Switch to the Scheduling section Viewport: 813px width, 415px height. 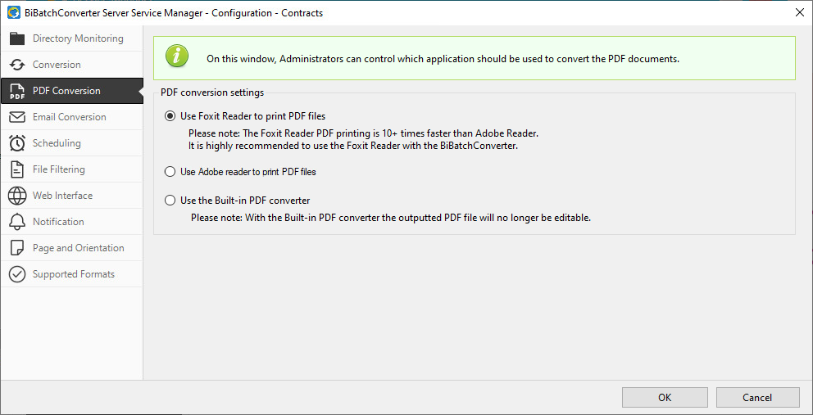click(57, 143)
